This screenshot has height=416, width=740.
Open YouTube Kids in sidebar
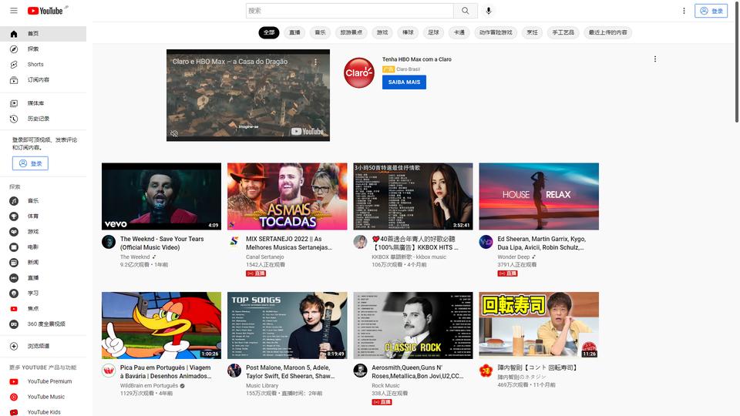coord(43,411)
